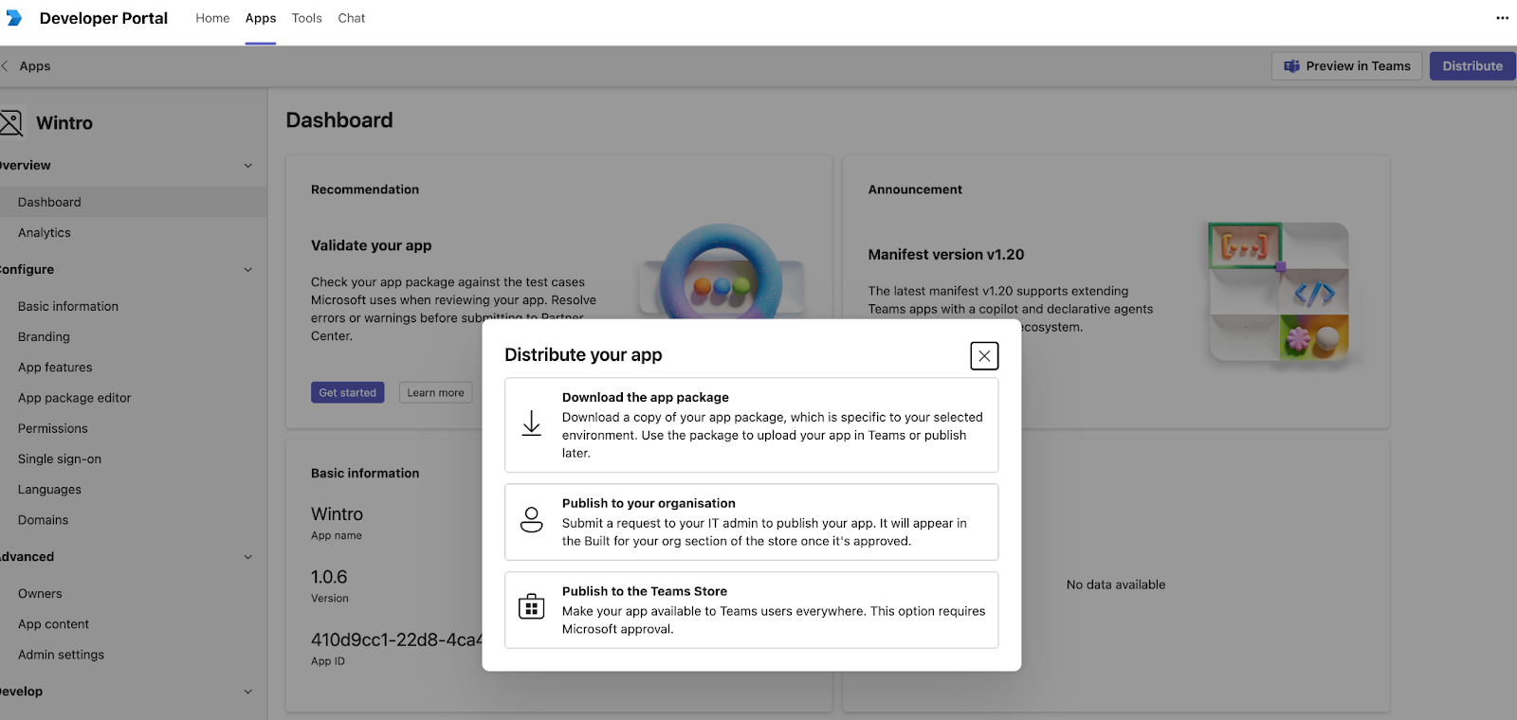
Task: Click the version number 1.0.6
Action: point(329,577)
